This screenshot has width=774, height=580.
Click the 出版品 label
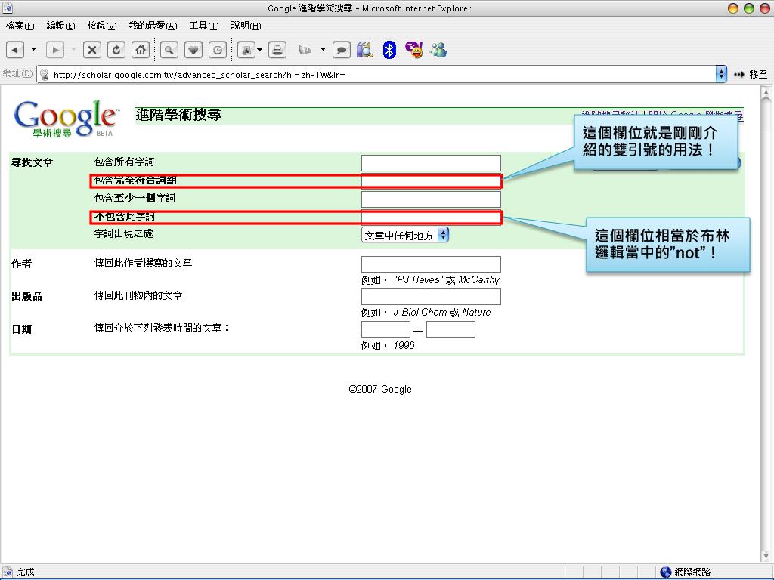(x=26, y=296)
